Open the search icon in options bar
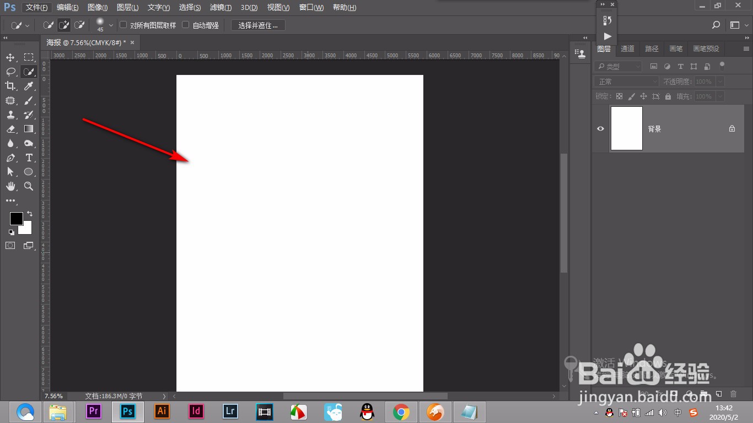The image size is (753, 423). pyautogui.click(x=716, y=25)
